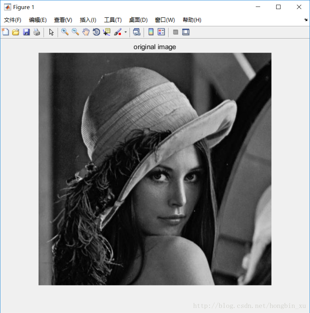Select the Brush data tool
This screenshot has height=313, width=310.
[118, 32]
